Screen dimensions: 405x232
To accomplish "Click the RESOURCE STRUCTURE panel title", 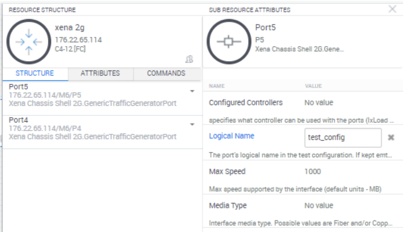I will tap(42, 10).
